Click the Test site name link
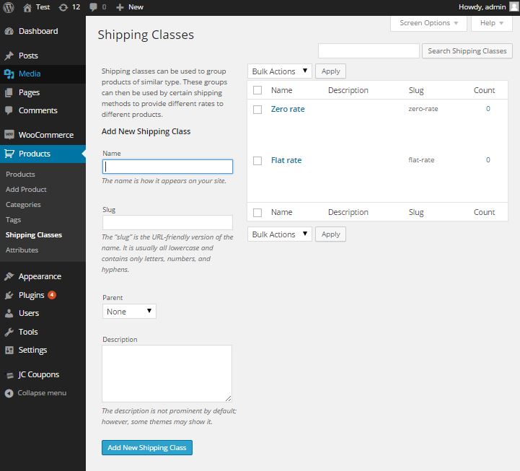 click(x=43, y=7)
